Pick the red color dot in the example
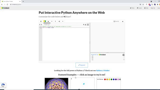The image size is (160, 90). 105,79
